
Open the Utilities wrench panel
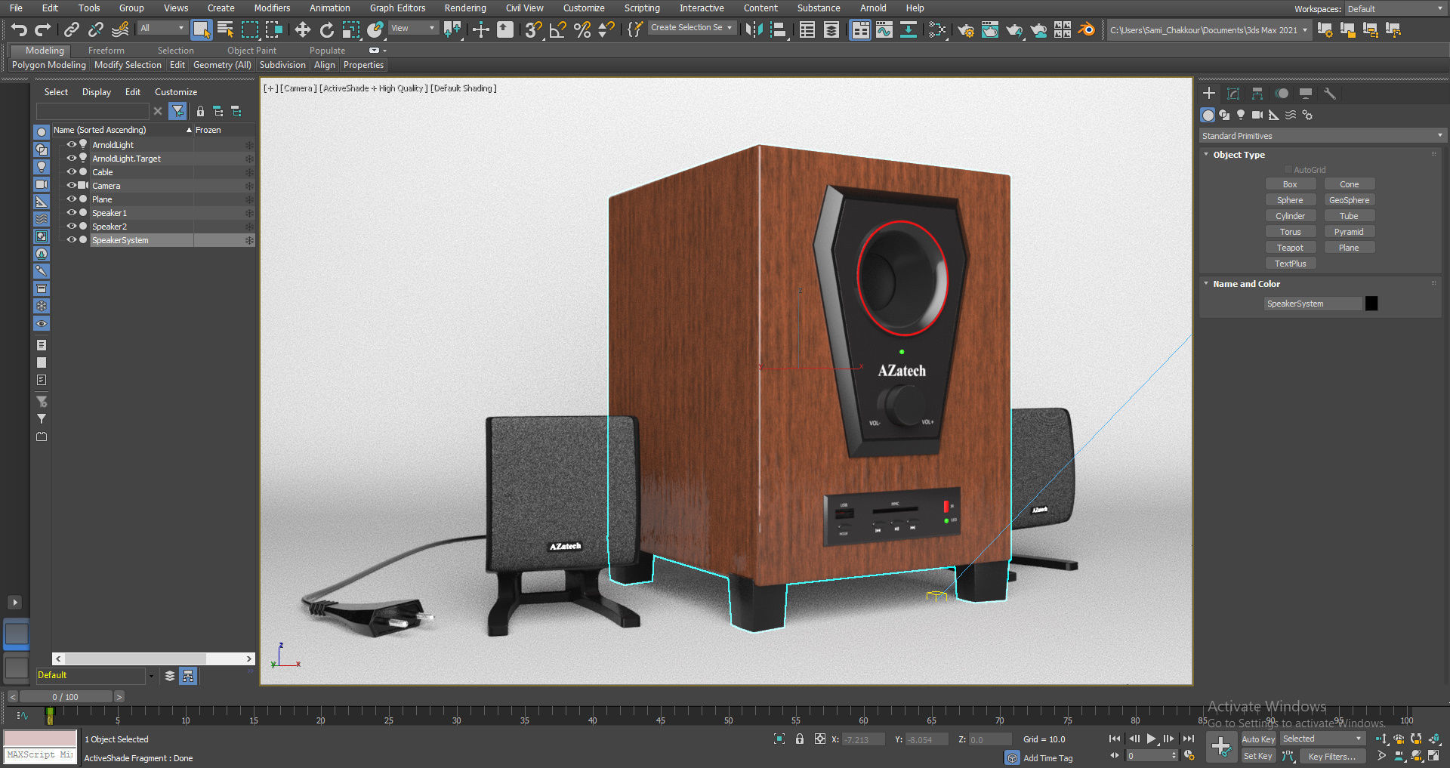pyautogui.click(x=1330, y=93)
